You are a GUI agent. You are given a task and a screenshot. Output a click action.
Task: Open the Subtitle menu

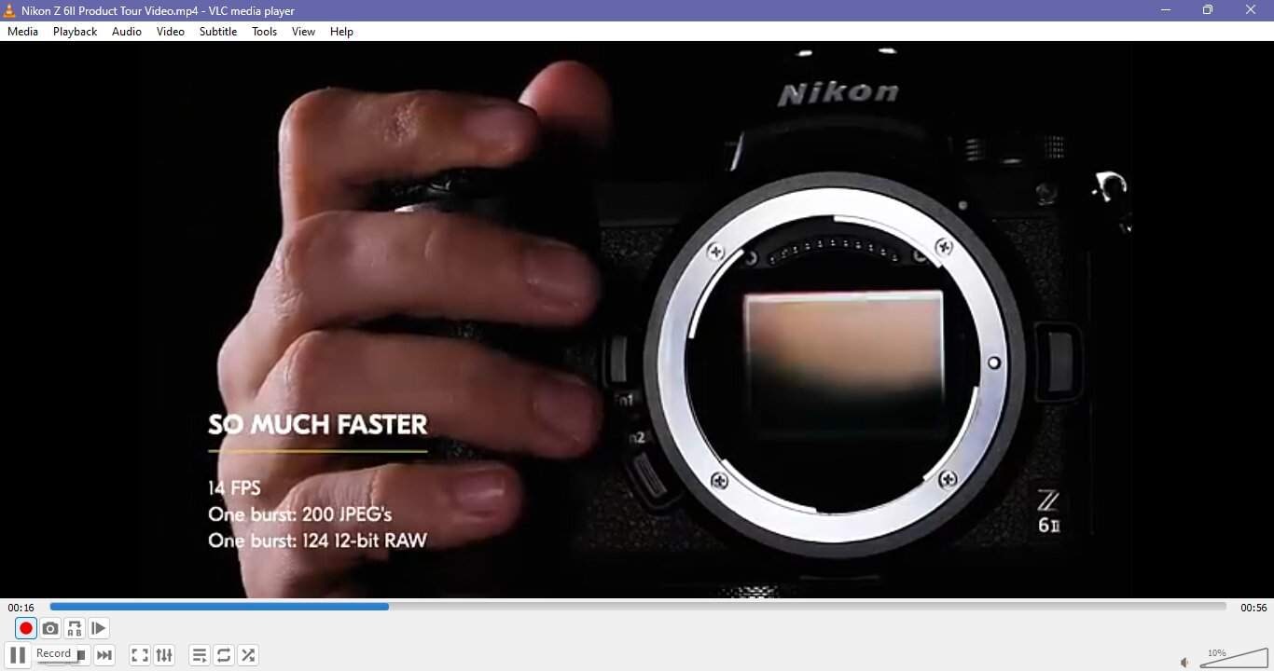pyautogui.click(x=217, y=31)
